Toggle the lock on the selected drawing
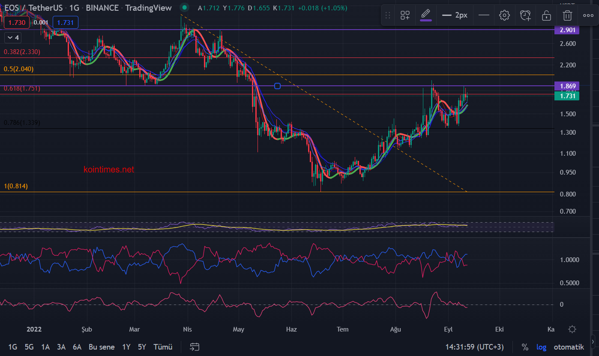 tap(546, 15)
